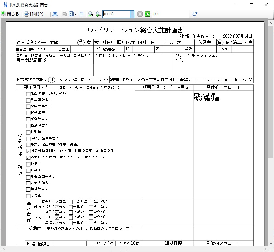Screen dimensions: 274x252
Task: Open the zoom percentage dropdown
Action: click(x=132, y=14)
